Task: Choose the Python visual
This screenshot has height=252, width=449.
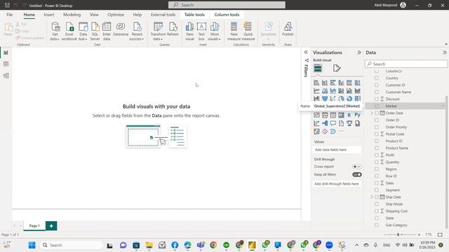Action: coord(357,115)
